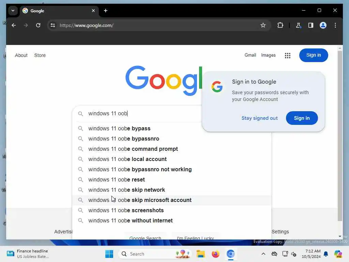The width and height of the screenshot is (349, 262).
Task: Select suggestion 'oobe skip network'
Action: pos(172,190)
